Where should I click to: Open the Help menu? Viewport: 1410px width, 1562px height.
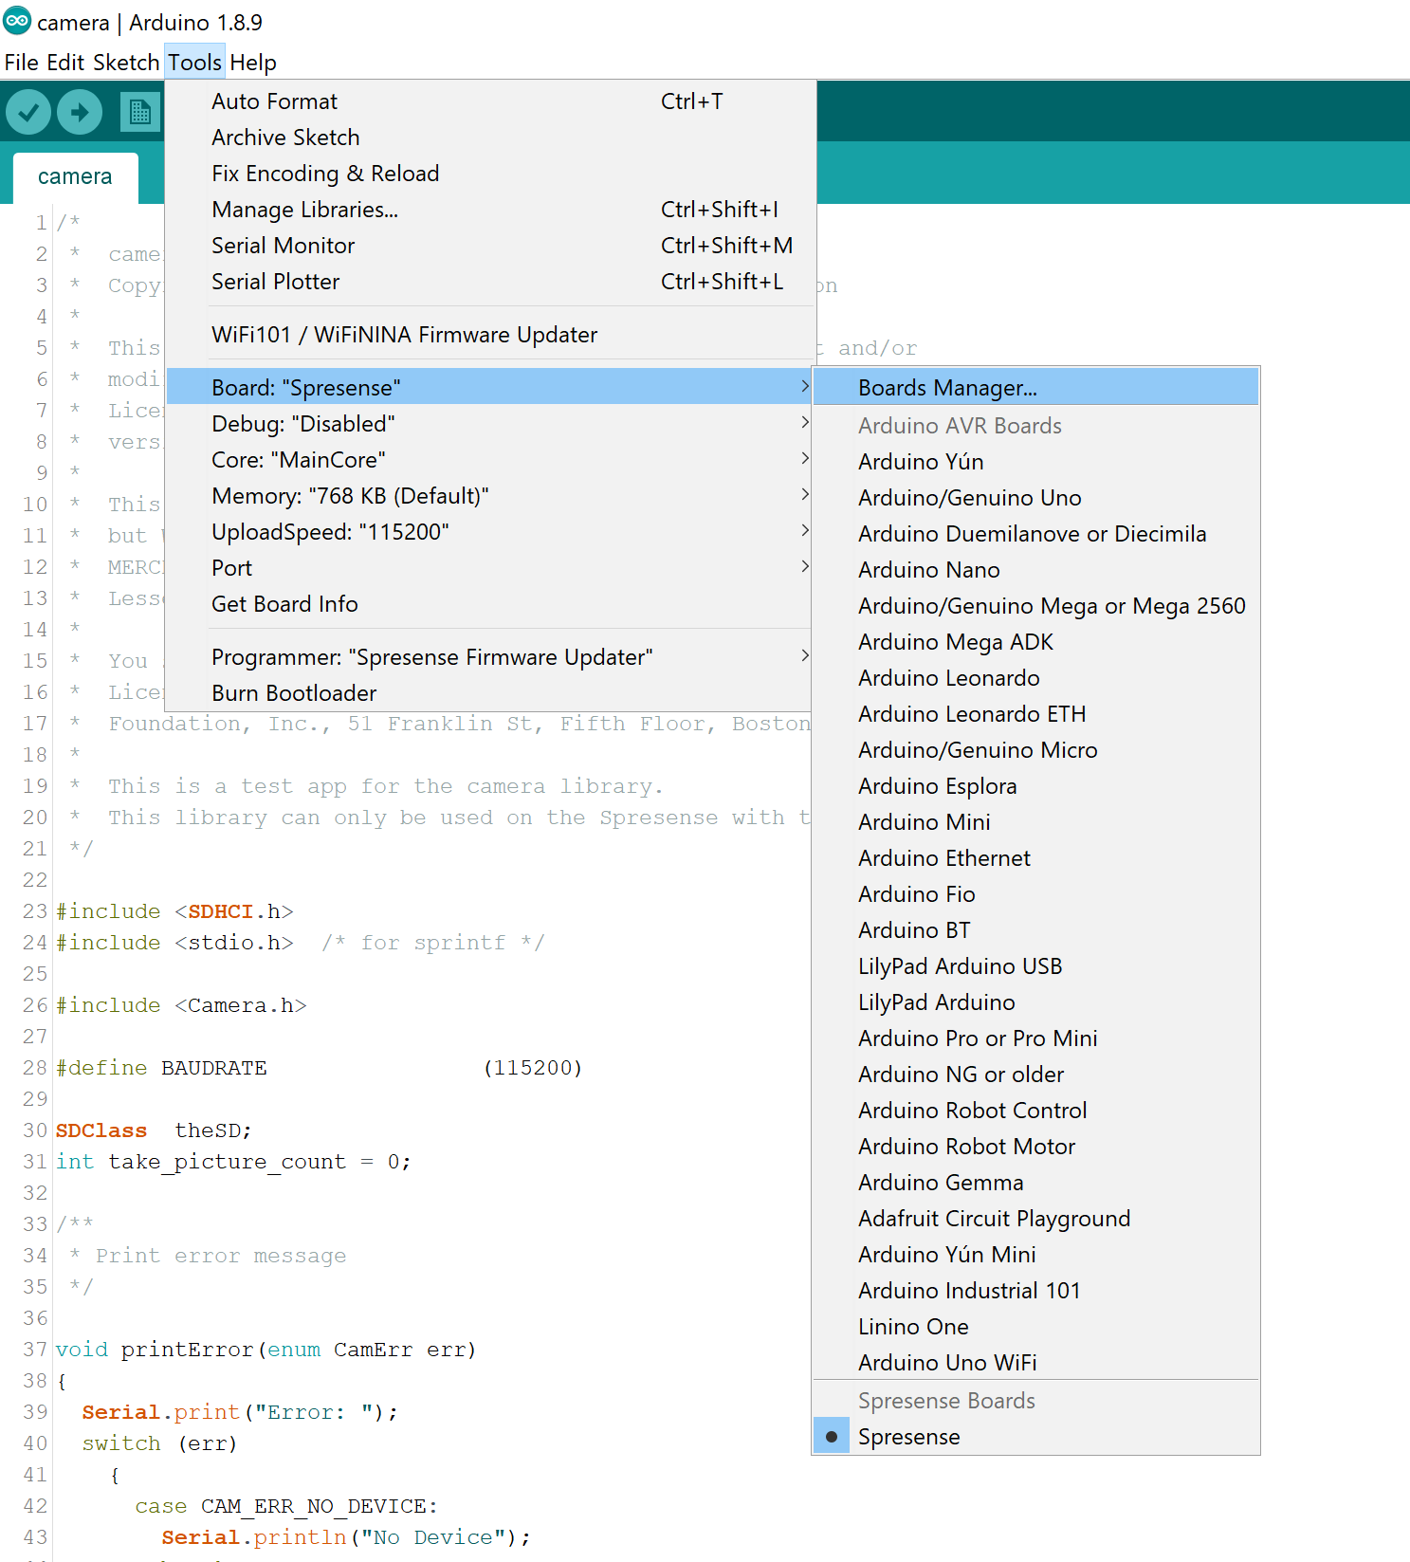[x=253, y=63]
